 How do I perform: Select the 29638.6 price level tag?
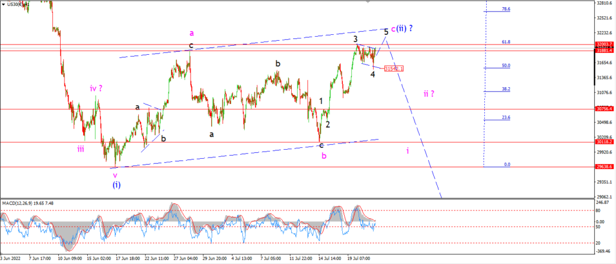pyautogui.click(x=605, y=167)
